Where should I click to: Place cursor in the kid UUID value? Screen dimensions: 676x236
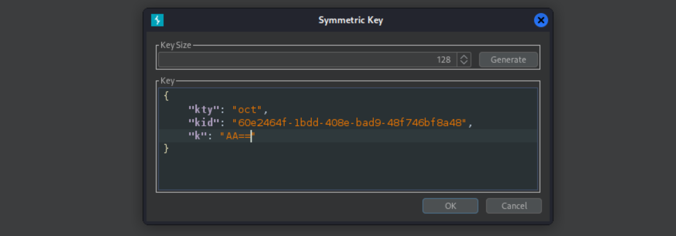(351, 123)
